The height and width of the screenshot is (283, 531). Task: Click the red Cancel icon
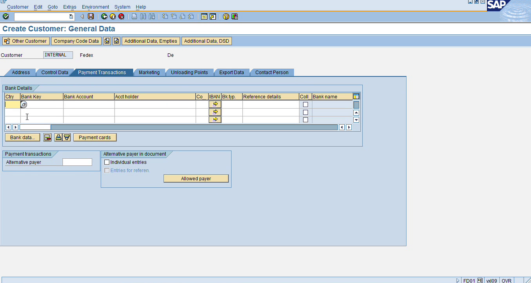(x=122, y=16)
